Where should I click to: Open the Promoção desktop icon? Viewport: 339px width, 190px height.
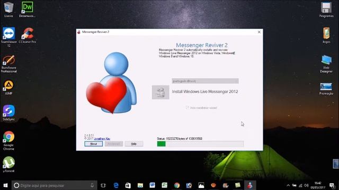[326, 89]
